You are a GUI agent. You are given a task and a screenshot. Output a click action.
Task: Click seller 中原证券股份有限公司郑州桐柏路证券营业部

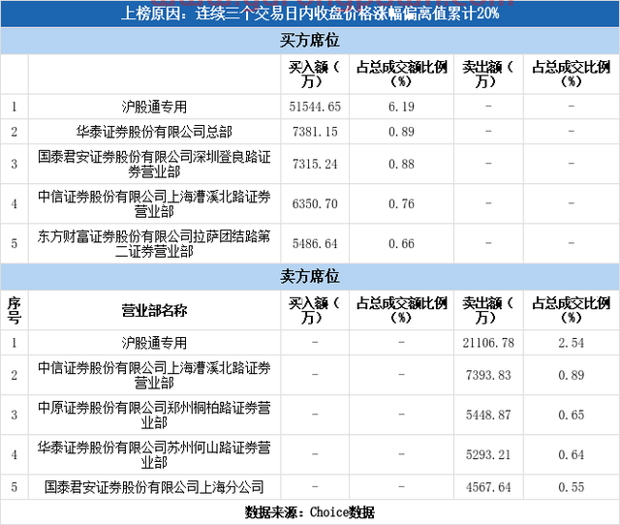[x=154, y=416]
